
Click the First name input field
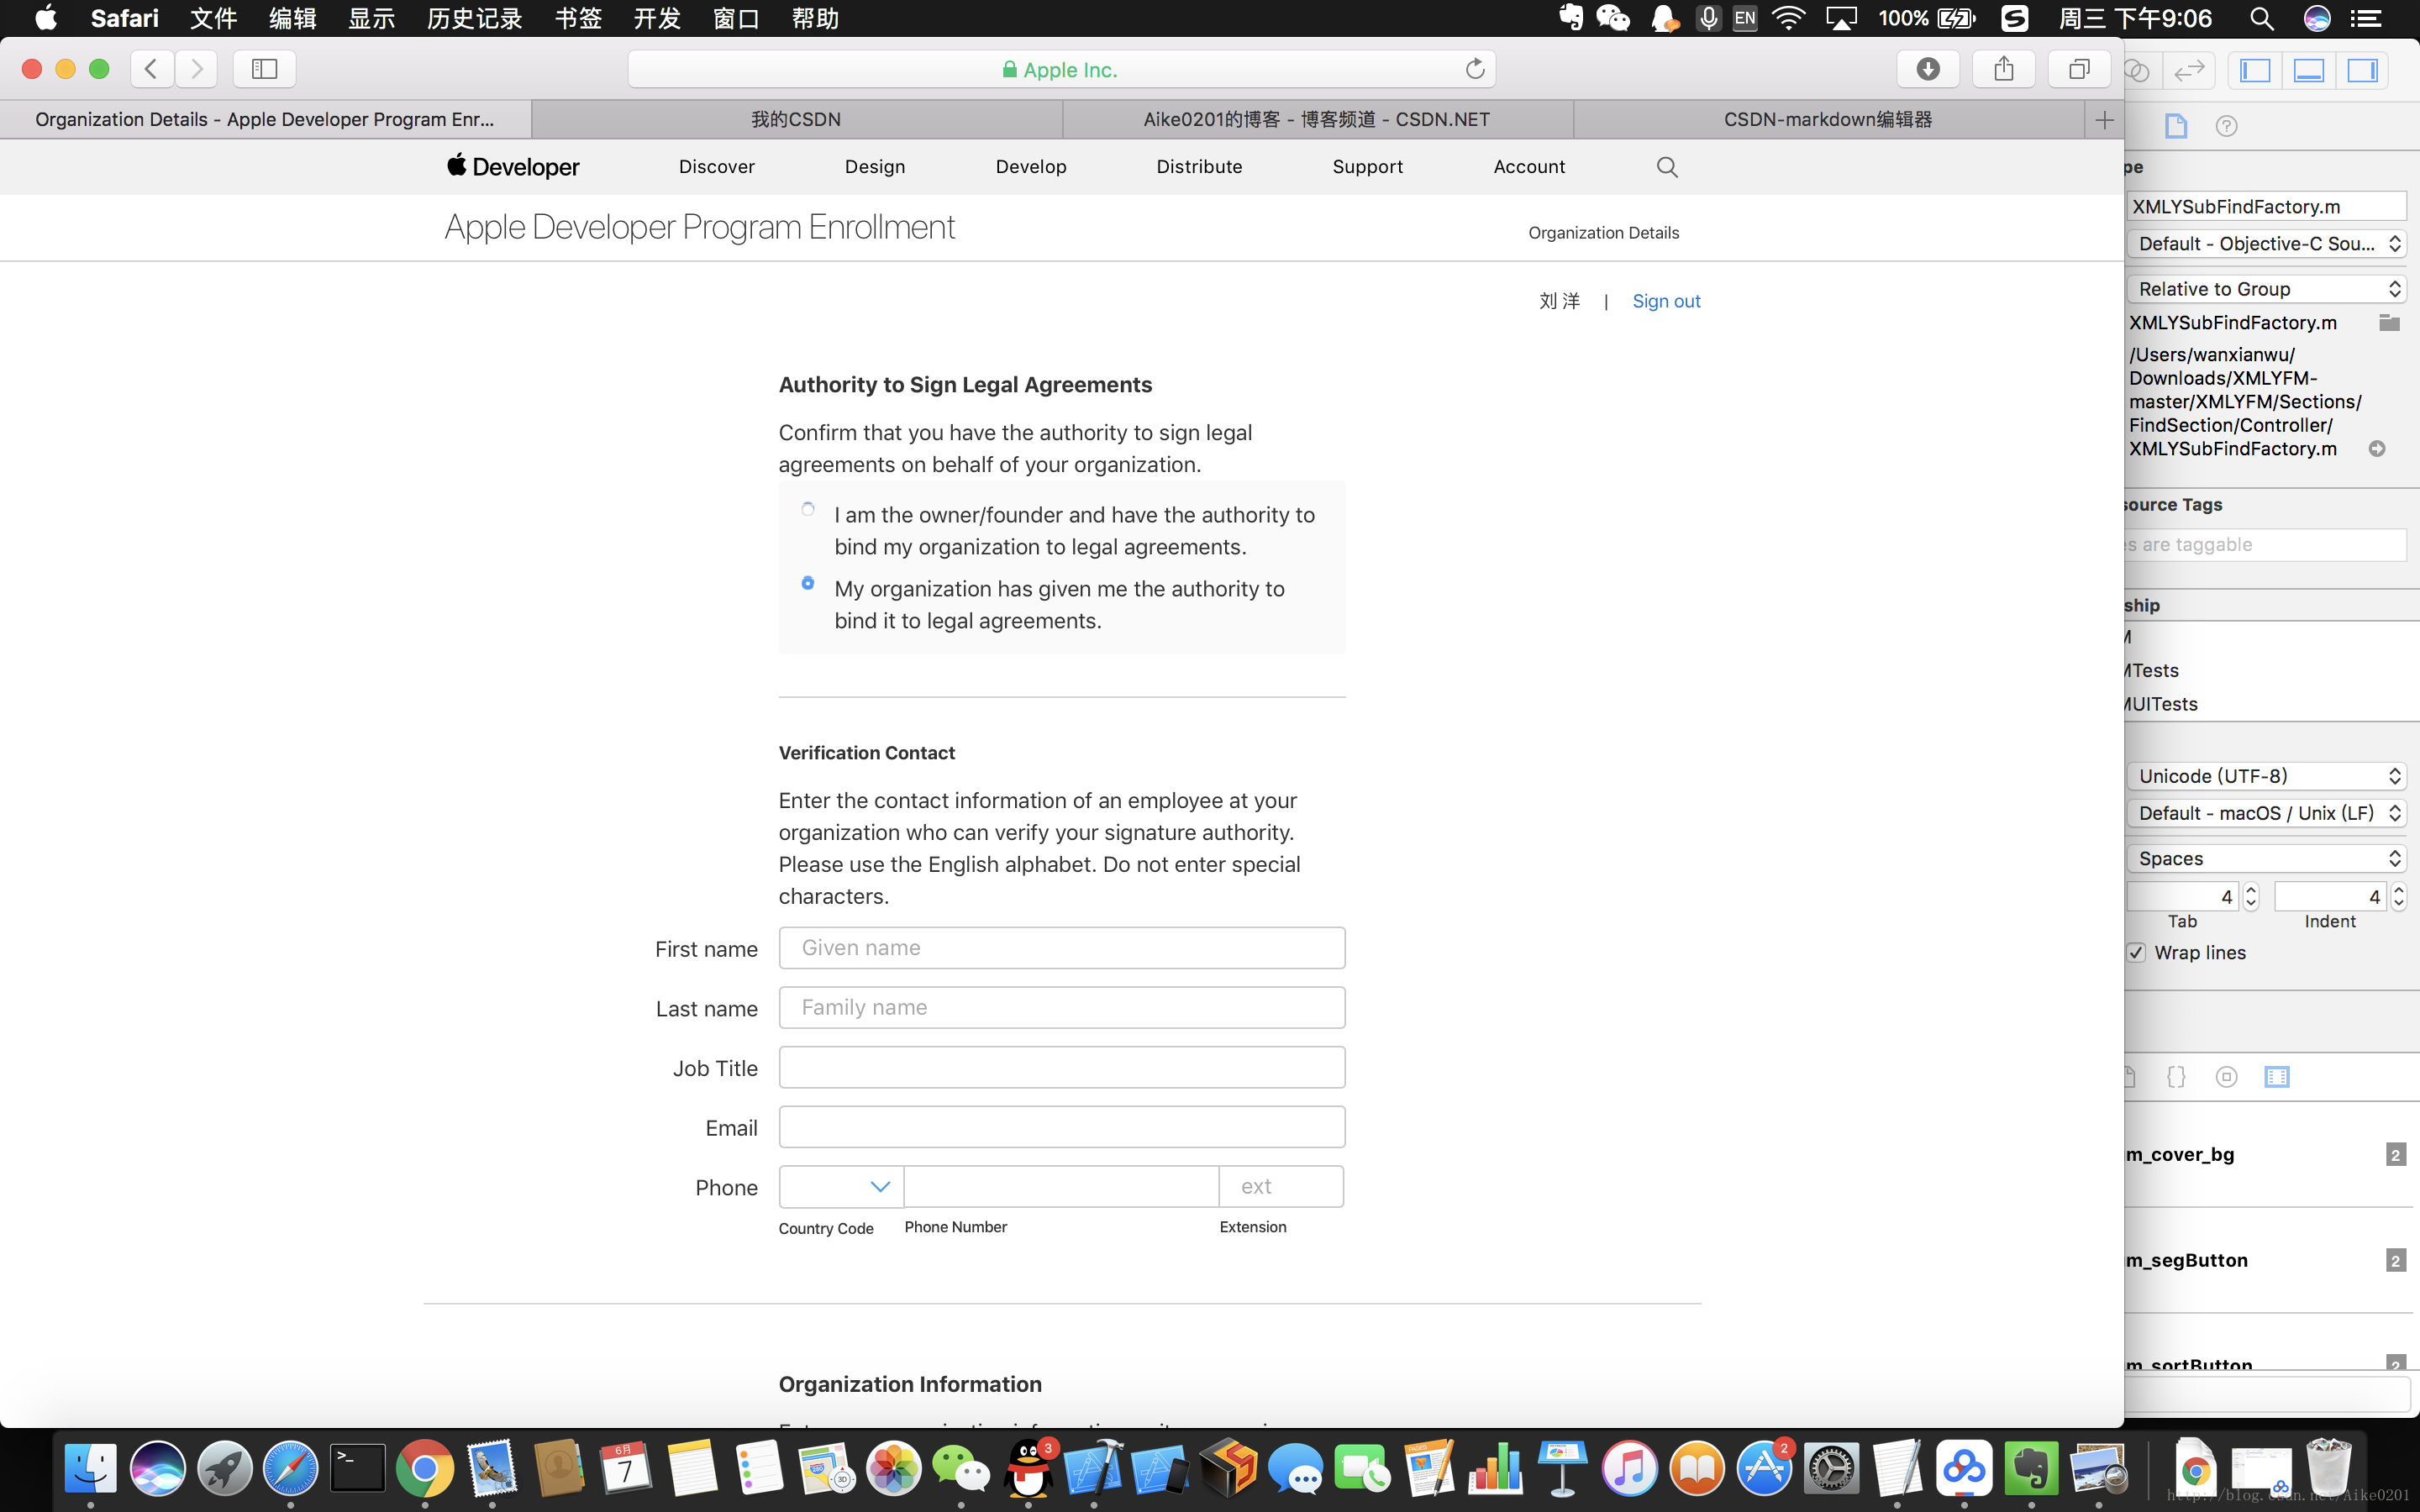tap(1061, 948)
